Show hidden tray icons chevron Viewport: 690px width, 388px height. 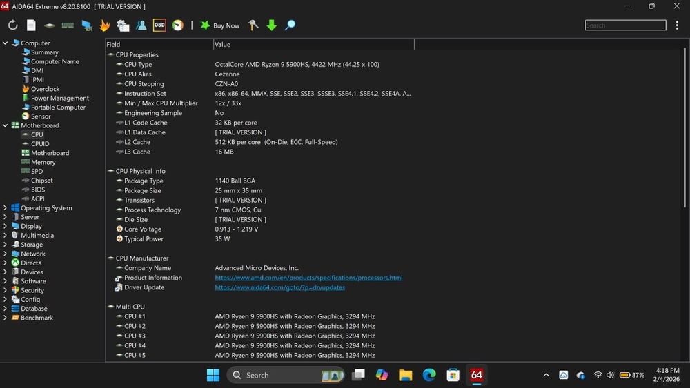click(x=546, y=375)
